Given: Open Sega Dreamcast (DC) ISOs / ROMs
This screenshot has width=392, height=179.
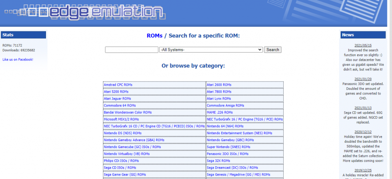Looking at the screenshot, I should click(232, 168).
